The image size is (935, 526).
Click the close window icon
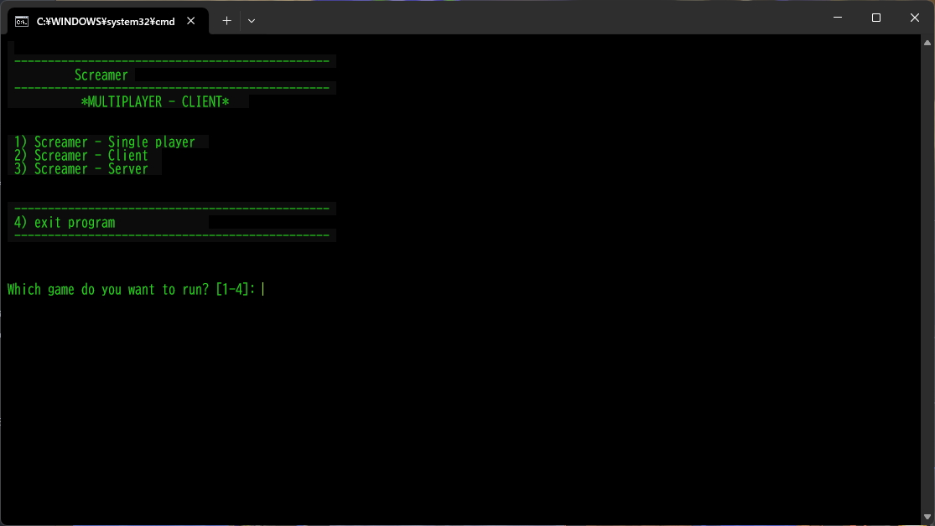[x=914, y=17]
